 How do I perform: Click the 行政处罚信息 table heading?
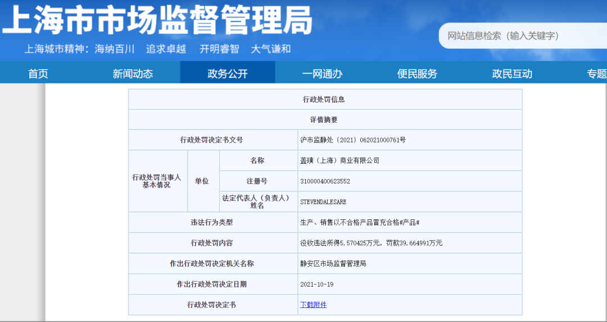pos(324,99)
